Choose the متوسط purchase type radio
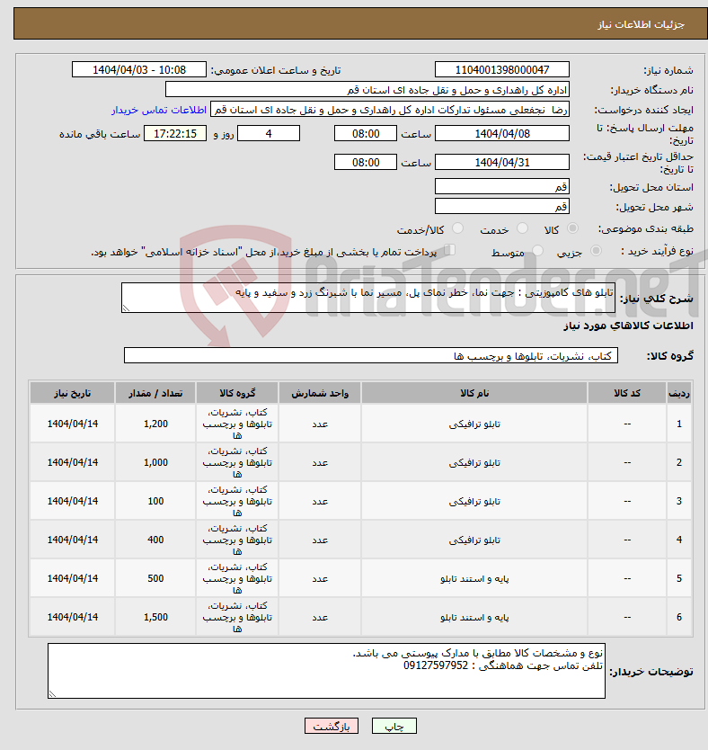The width and height of the screenshot is (708, 750). pos(538,251)
